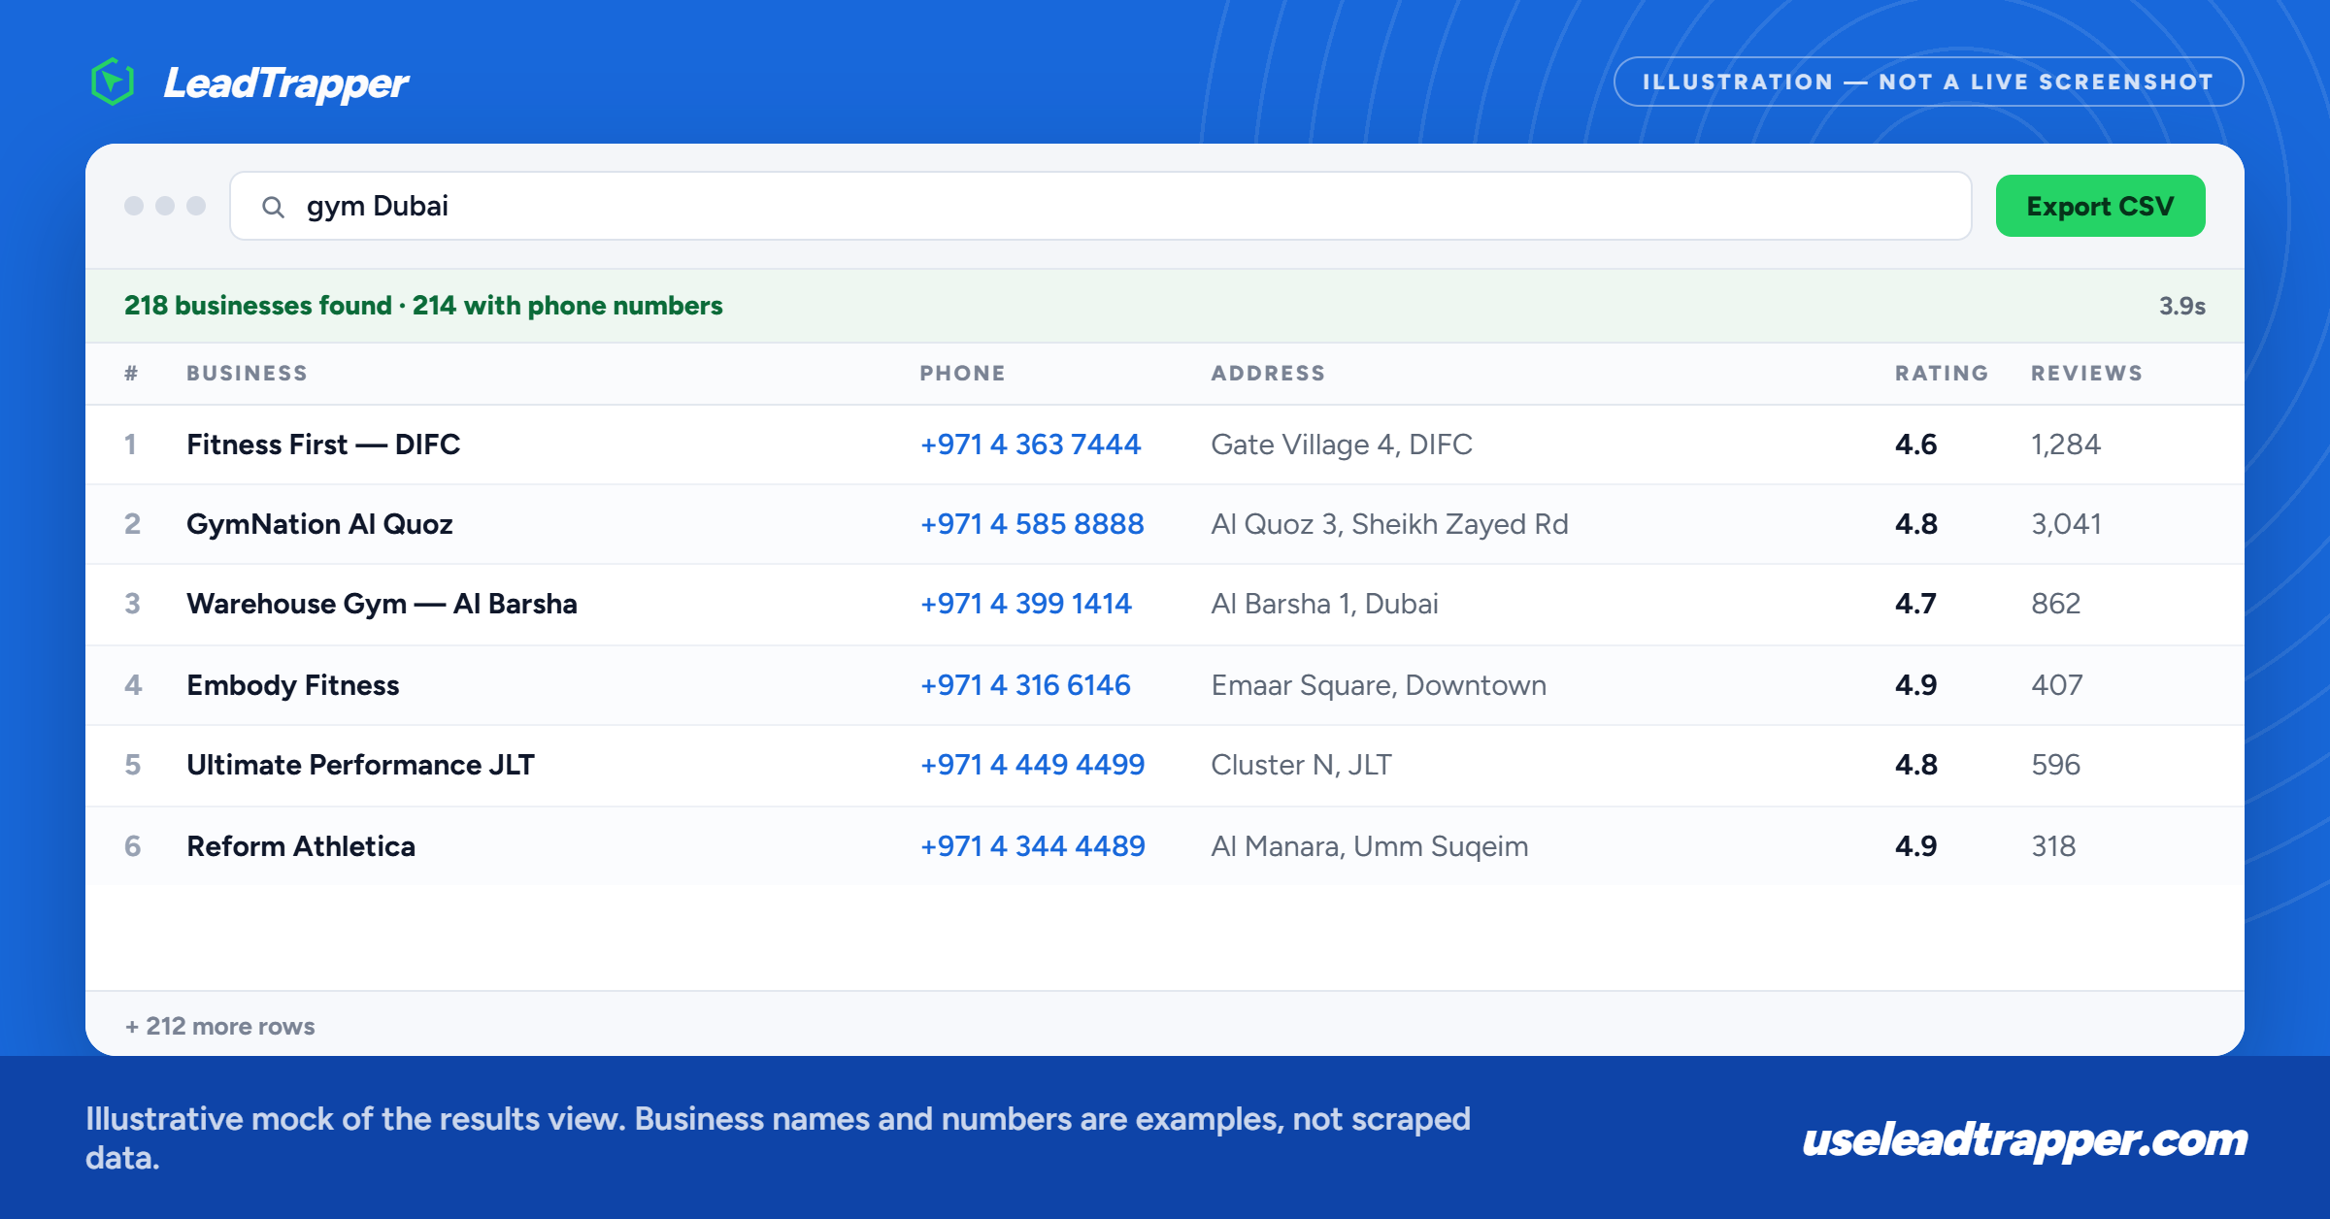Click the 3.9s search time label
This screenshot has width=2330, height=1219.
coord(2181,306)
